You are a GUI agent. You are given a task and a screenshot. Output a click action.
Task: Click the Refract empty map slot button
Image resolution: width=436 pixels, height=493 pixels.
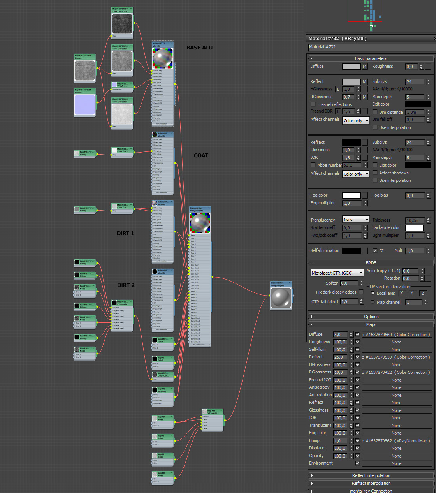click(x=365, y=143)
